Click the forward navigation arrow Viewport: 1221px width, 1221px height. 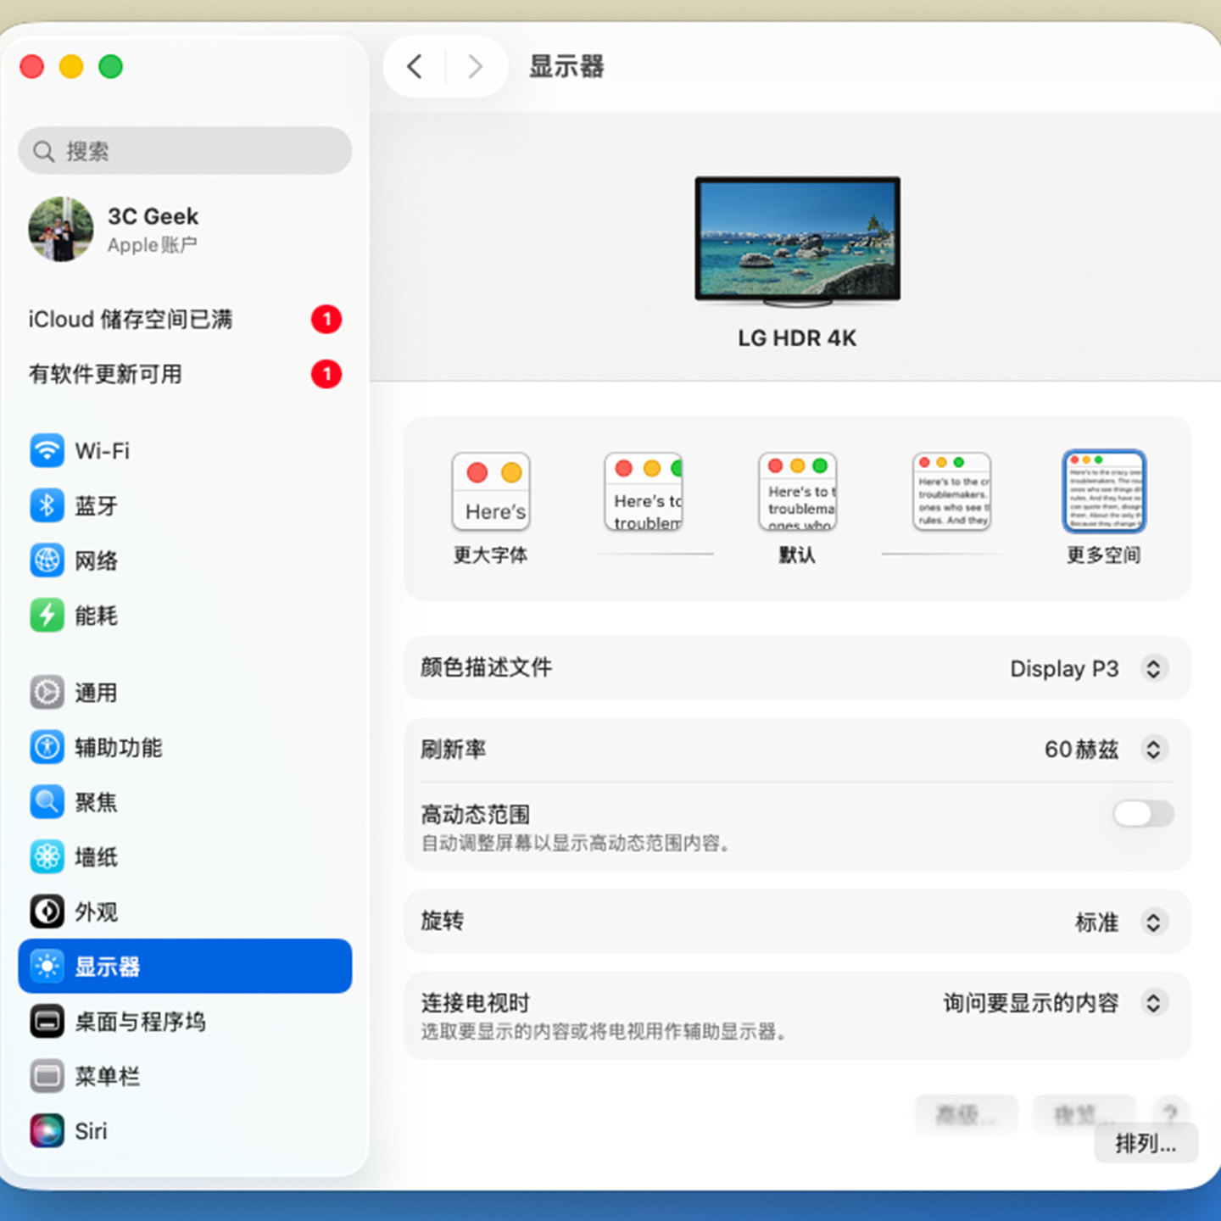[475, 66]
